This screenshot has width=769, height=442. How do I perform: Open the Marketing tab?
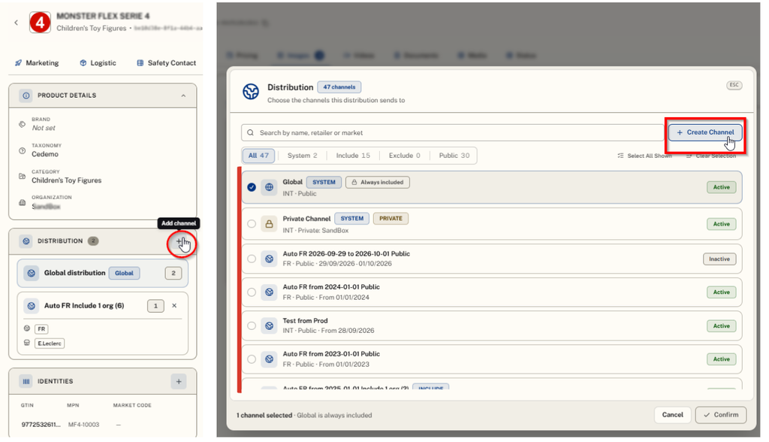point(37,63)
